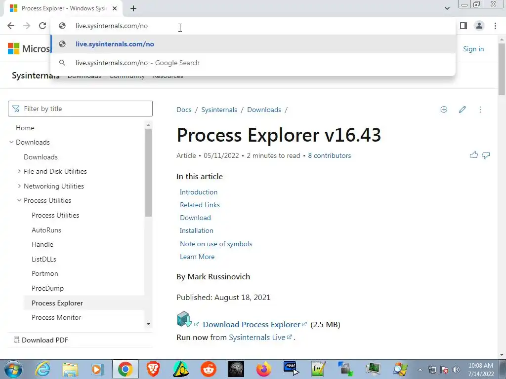This screenshot has height=379, width=506.
Task: Collapse the Process Utilities section
Action: tap(19, 200)
